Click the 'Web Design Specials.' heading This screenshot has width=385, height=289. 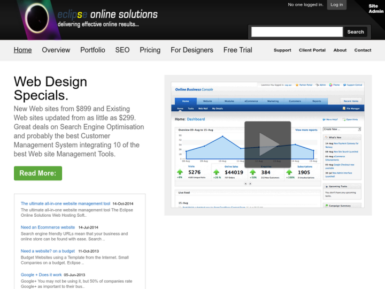pos(50,88)
